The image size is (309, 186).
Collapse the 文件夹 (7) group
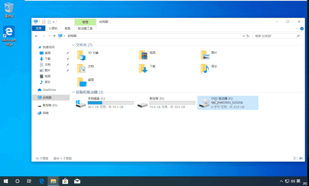pos(74,45)
